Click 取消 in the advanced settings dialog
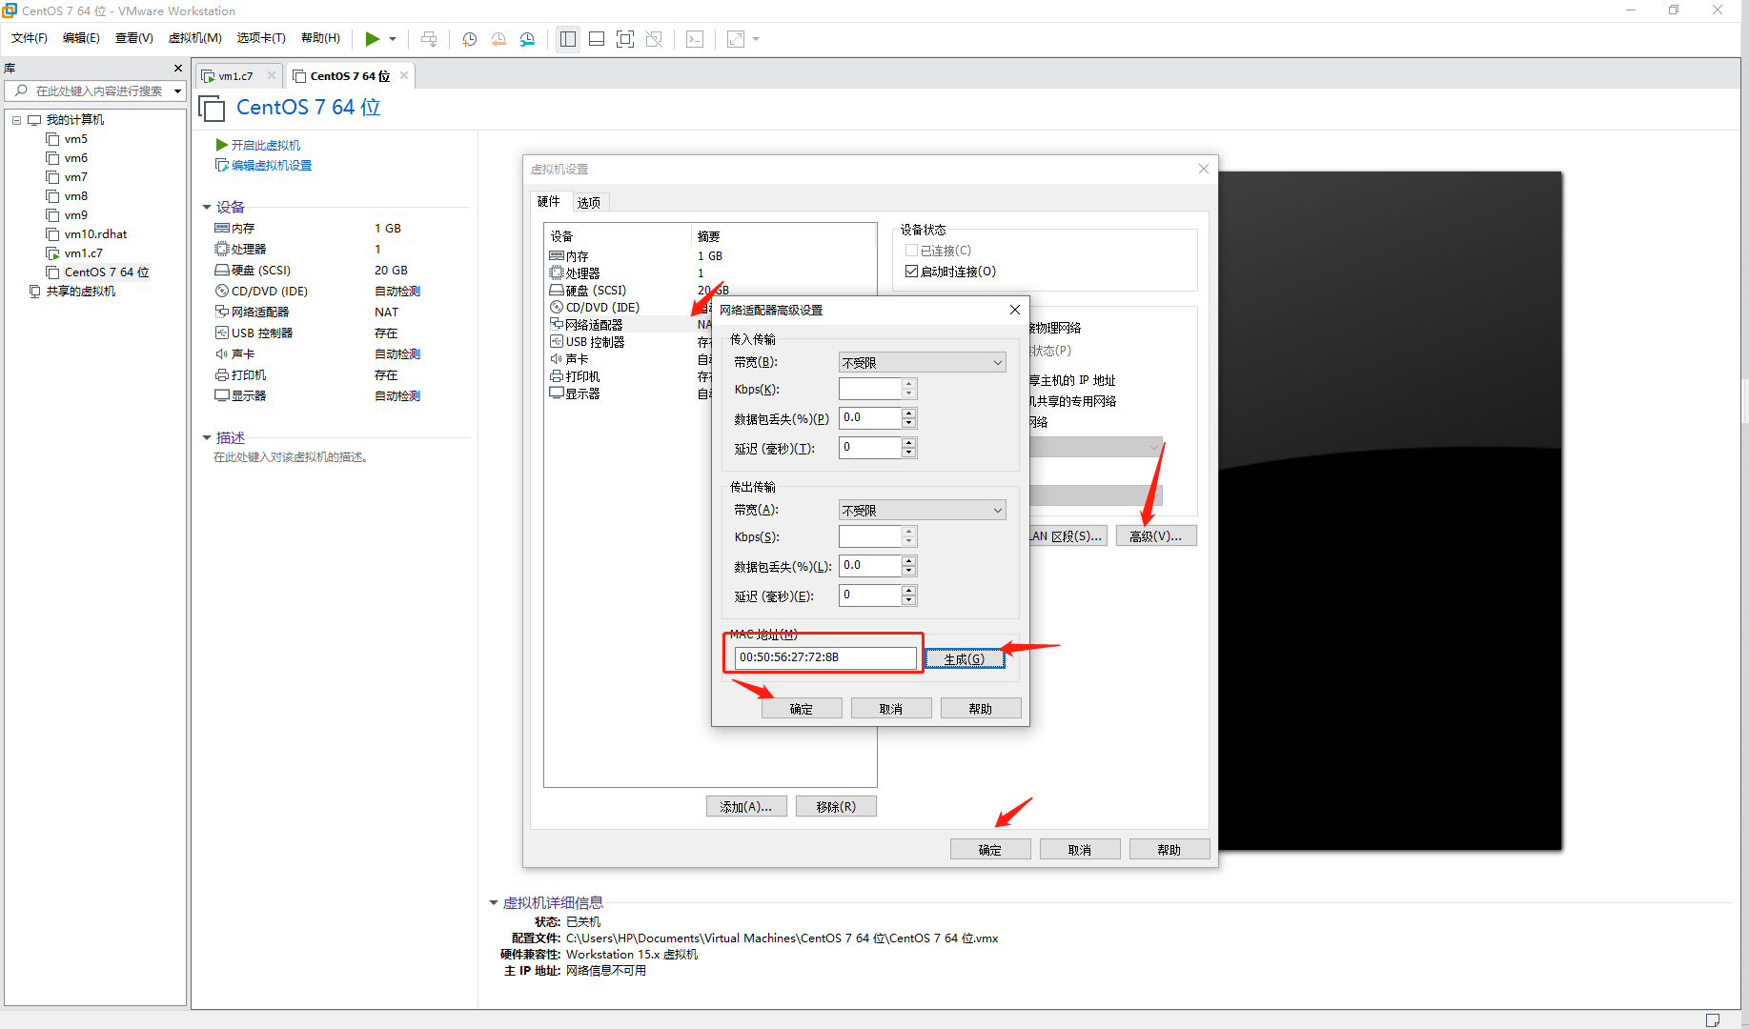Image resolution: width=1749 pixels, height=1029 pixels. click(x=891, y=709)
